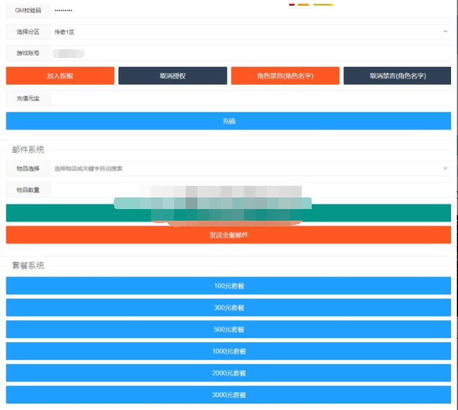
Task: Choose the 300元套餐 package
Action: point(228,308)
